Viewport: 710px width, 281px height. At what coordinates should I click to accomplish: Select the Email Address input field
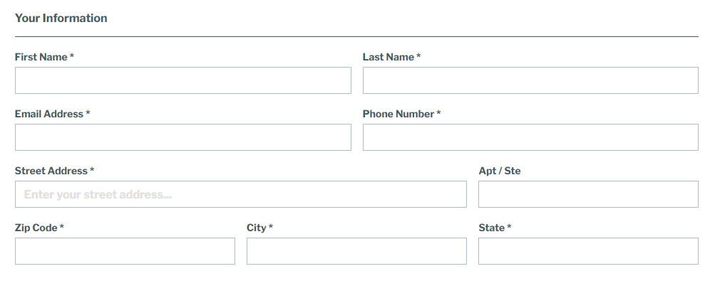(183, 137)
